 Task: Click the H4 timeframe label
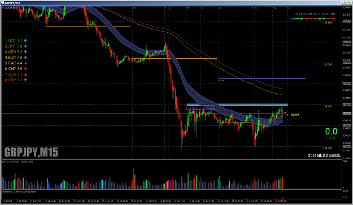pos(319,14)
